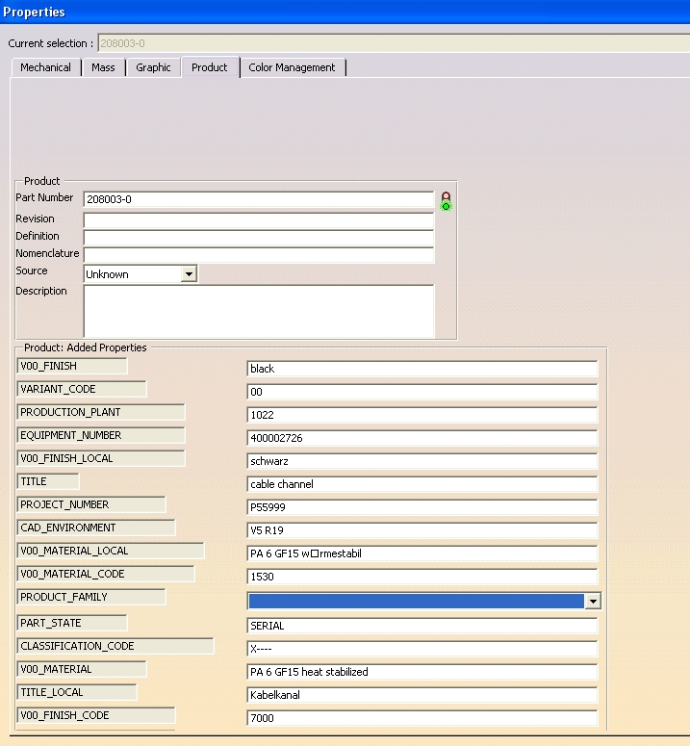Click the VARIANT_CODE property label

click(x=82, y=389)
